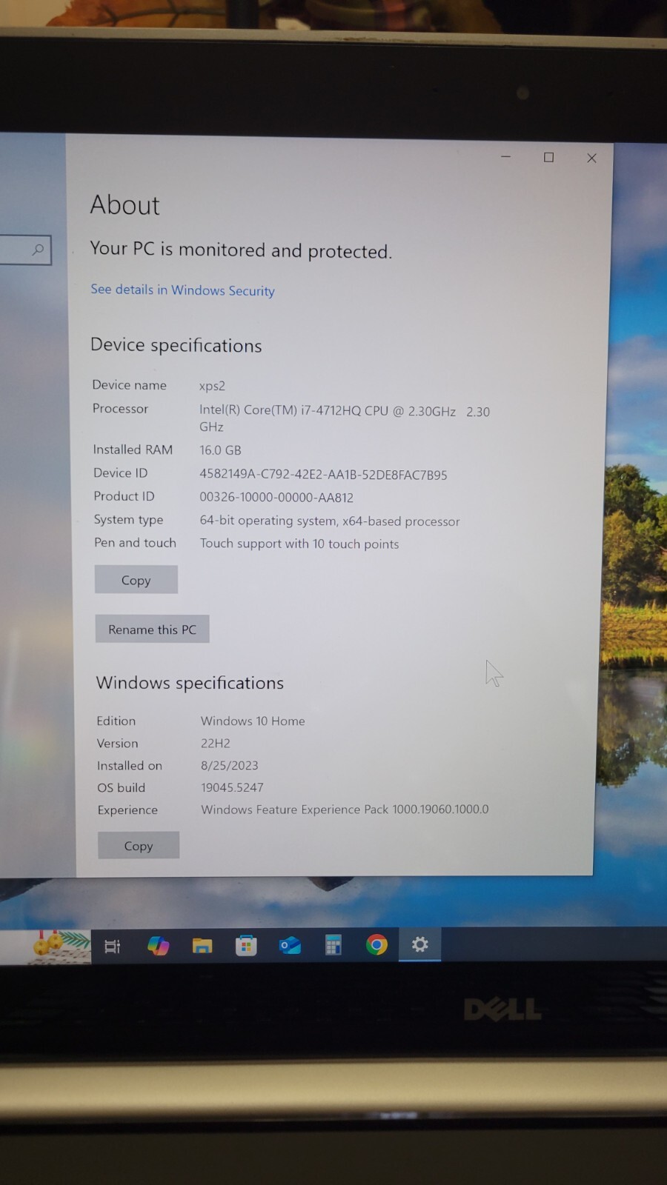Click the System type label
Image resolution: width=667 pixels, height=1185 pixels.
[x=128, y=520]
